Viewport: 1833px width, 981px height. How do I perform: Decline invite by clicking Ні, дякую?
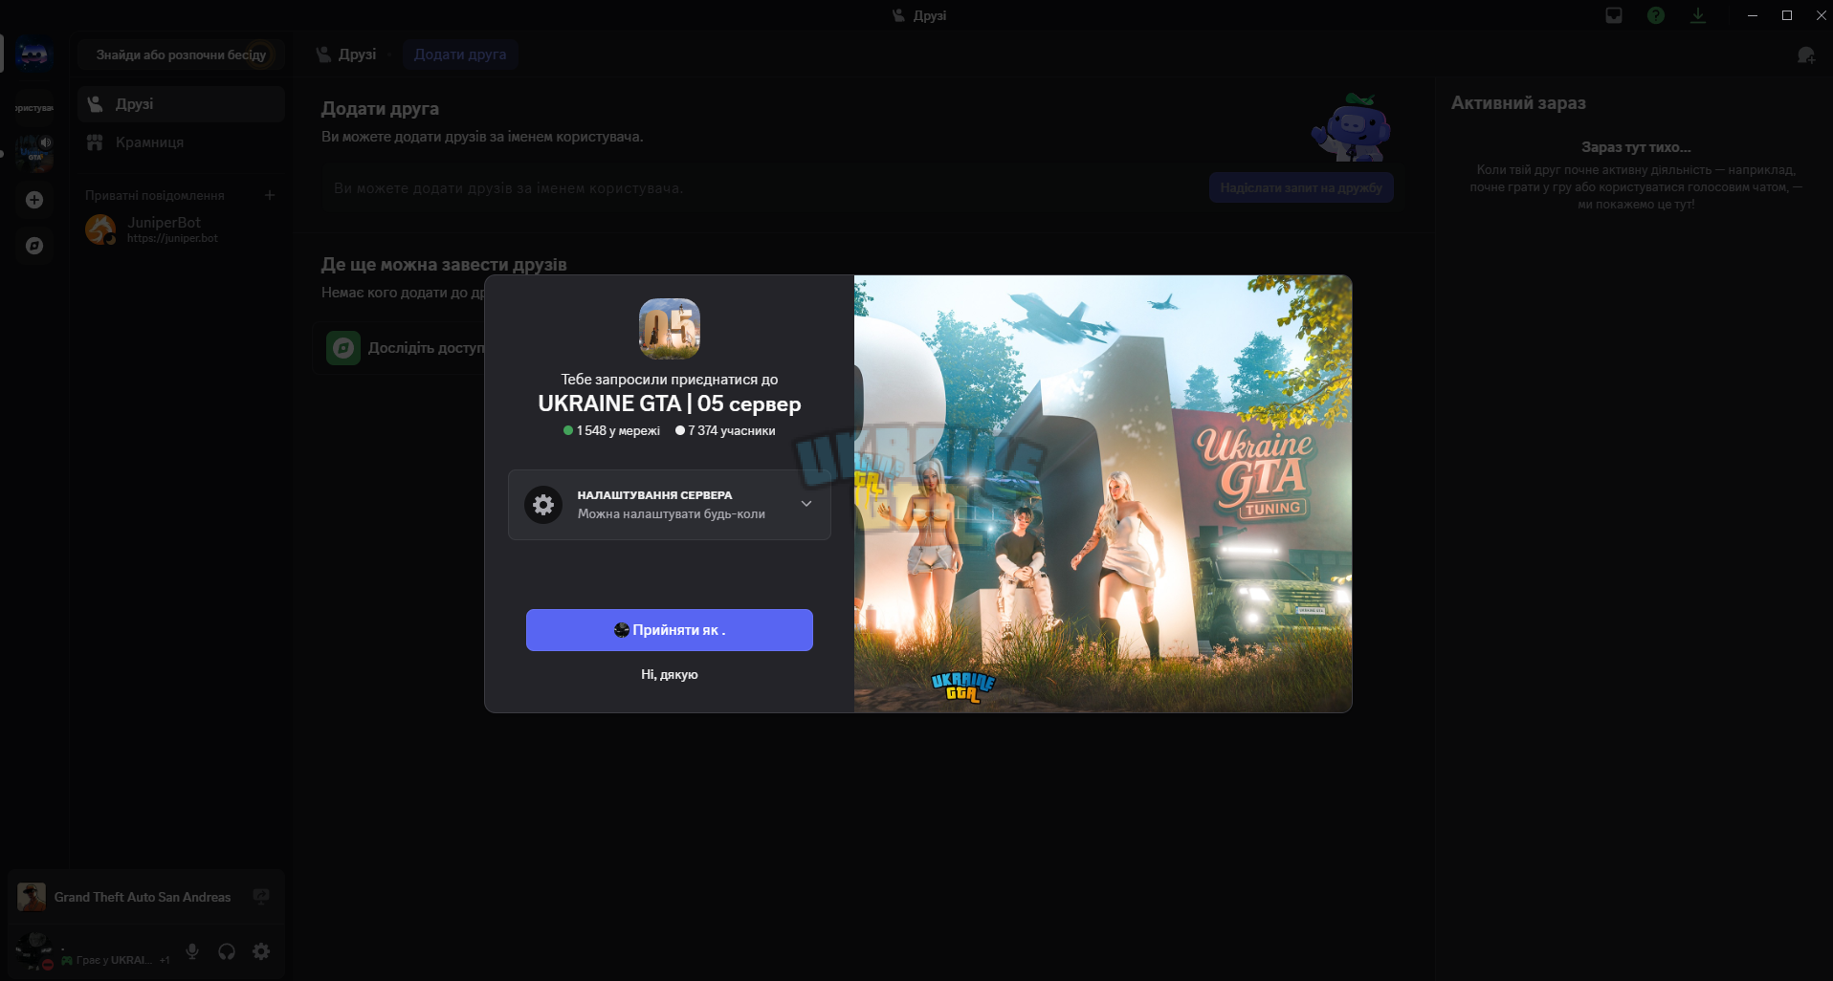tap(670, 674)
